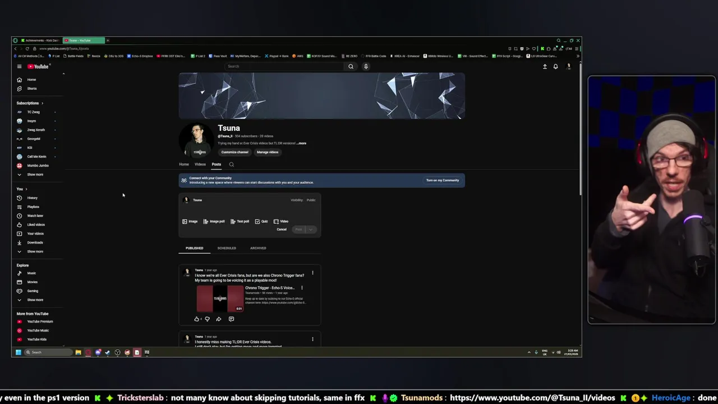Click the search magnifier button beside search box
Screen dimensions: 718x404
pyautogui.click(x=351, y=66)
